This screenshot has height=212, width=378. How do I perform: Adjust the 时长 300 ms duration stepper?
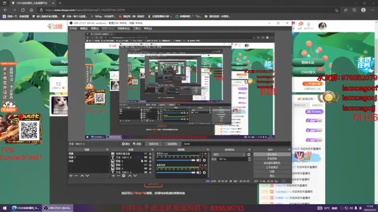click(249, 159)
